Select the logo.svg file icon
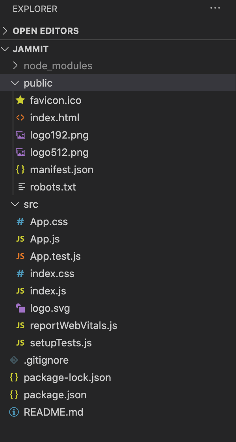Image resolution: width=236 pixels, height=442 pixels. (x=20, y=308)
